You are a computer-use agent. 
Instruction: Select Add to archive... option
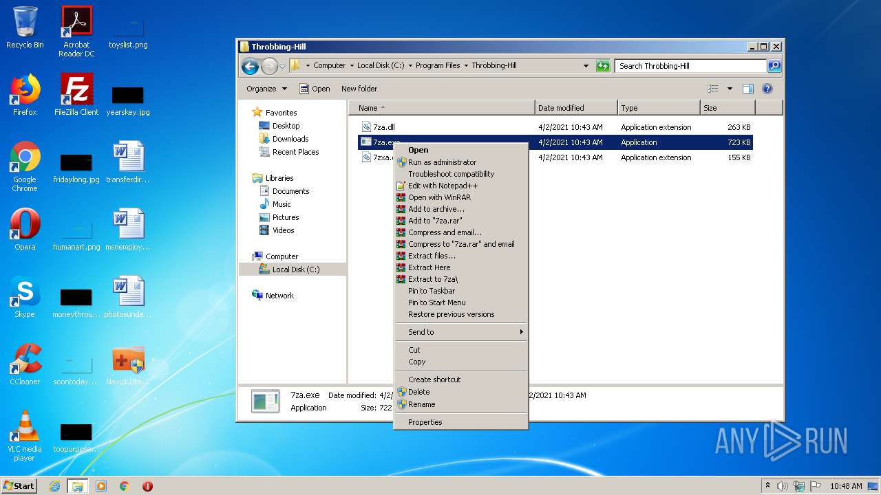[x=461, y=209]
